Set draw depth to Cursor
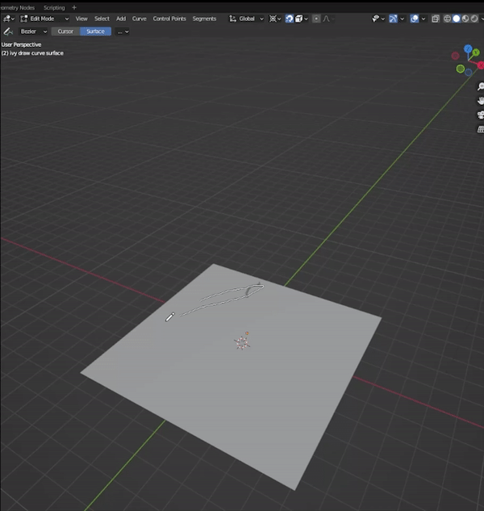This screenshot has height=511, width=484. click(65, 31)
